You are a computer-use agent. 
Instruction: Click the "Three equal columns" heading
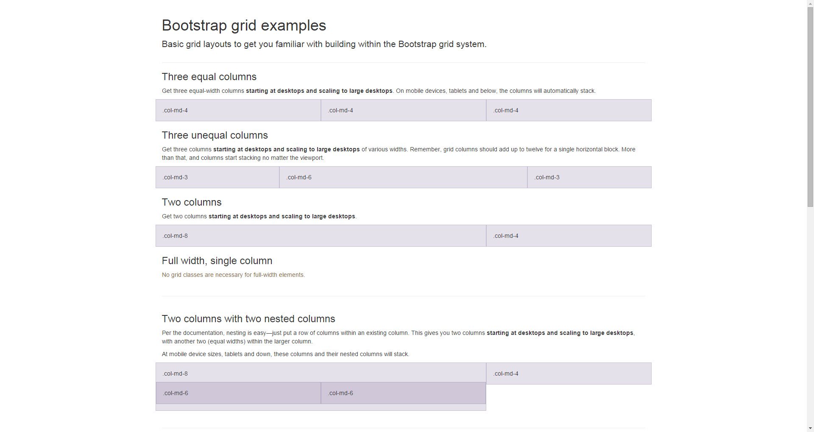209,77
